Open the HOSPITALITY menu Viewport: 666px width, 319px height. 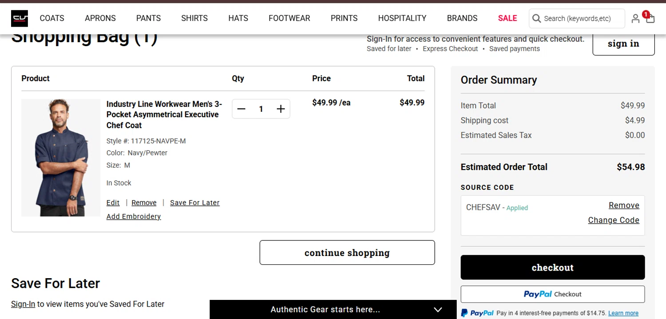402,18
